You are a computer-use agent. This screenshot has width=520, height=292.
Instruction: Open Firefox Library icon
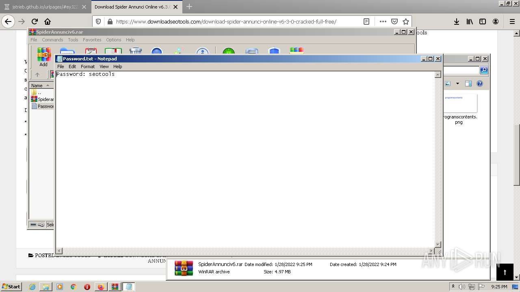[470, 21]
